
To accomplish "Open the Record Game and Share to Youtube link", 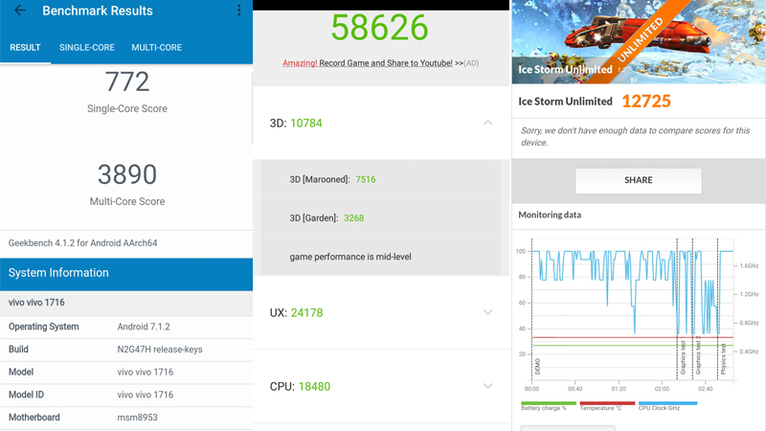I will 368,63.
